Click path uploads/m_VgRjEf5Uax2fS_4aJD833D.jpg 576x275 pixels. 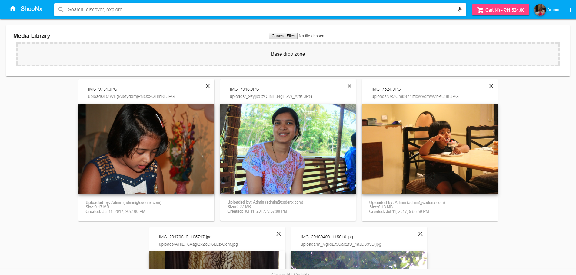tap(341, 244)
